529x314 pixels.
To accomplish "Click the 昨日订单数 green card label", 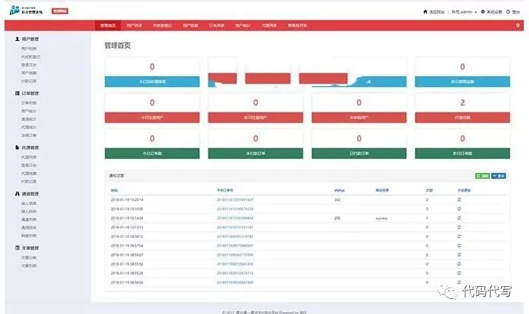I will click(x=463, y=154).
